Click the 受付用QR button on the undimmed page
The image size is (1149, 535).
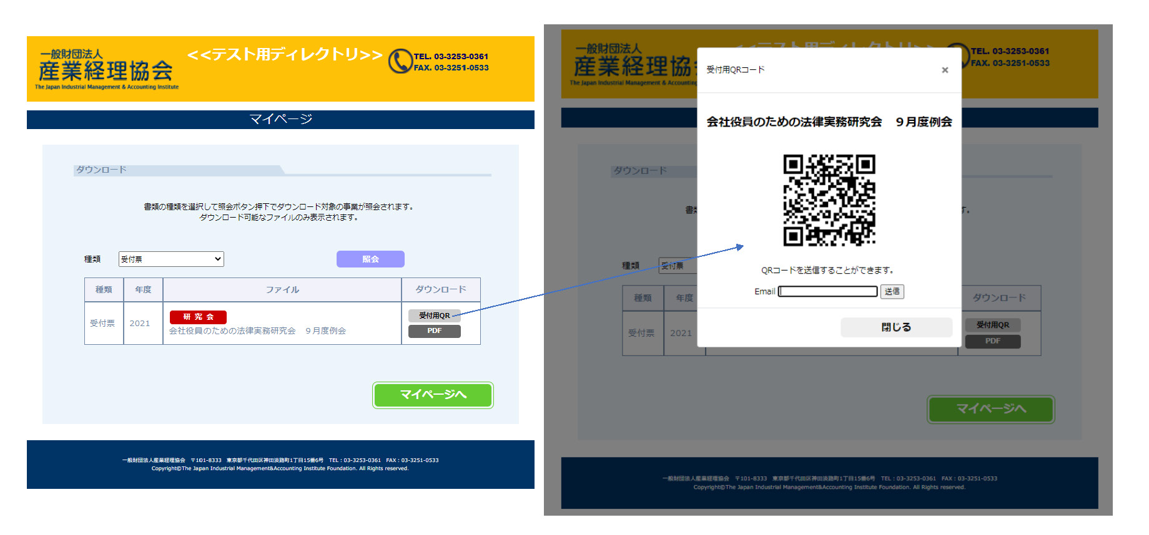click(x=435, y=316)
